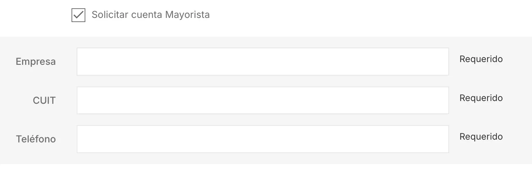
Task: Place cursor in the company name box
Action: coord(263,62)
